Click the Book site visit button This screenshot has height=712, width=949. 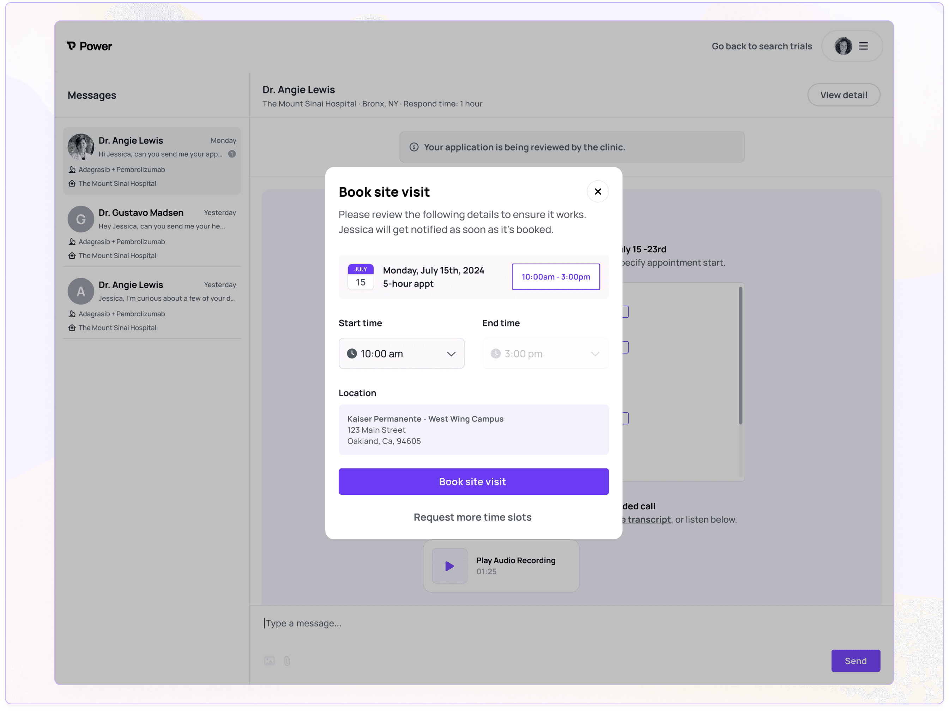[x=473, y=481]
